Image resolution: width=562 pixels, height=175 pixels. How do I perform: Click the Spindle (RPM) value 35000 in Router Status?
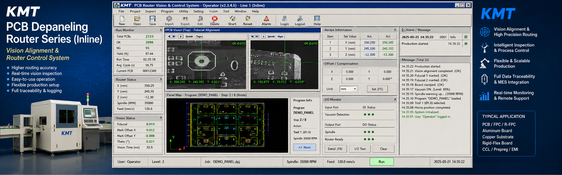tap(149, 103)
